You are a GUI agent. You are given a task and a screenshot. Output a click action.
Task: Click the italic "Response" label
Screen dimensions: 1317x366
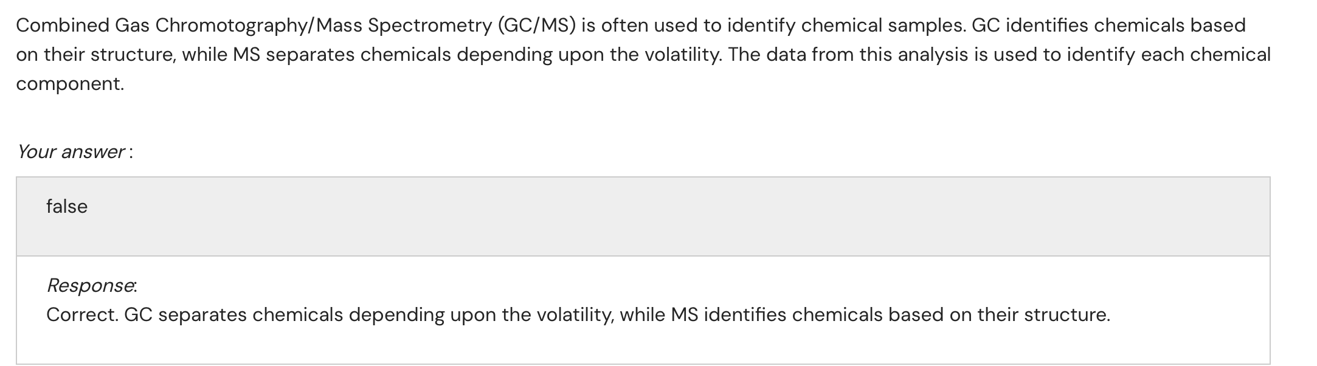[91, 285]
